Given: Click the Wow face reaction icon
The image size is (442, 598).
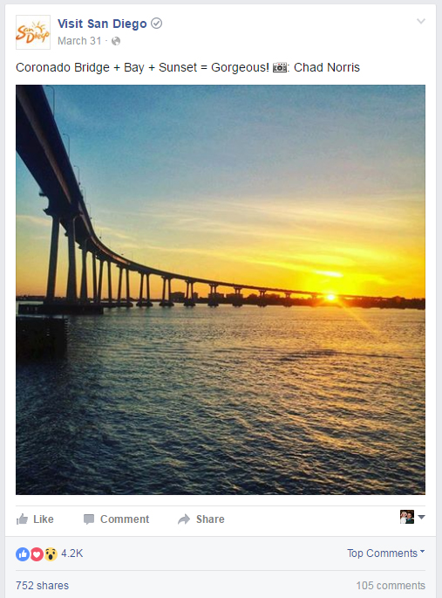Looking at the screenshot, I should coord(51,553).
